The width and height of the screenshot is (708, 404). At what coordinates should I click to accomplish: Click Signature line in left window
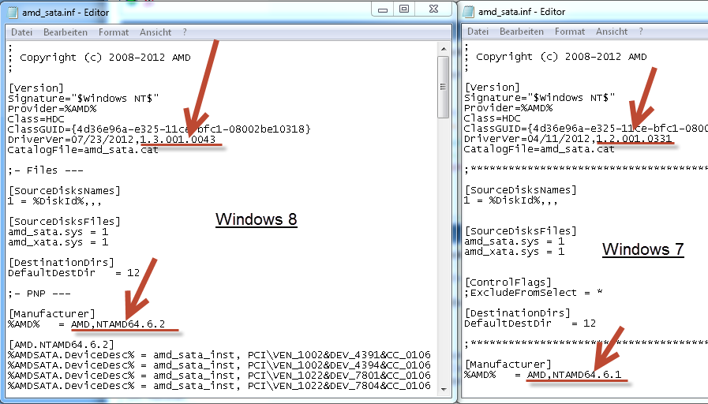pos(83,99)
